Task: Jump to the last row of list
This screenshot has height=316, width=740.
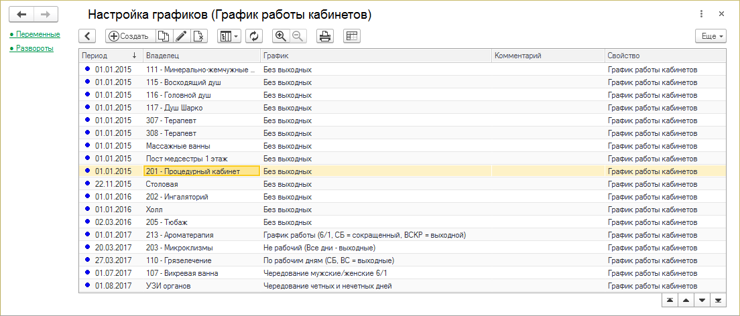Action: pos(719,300)
